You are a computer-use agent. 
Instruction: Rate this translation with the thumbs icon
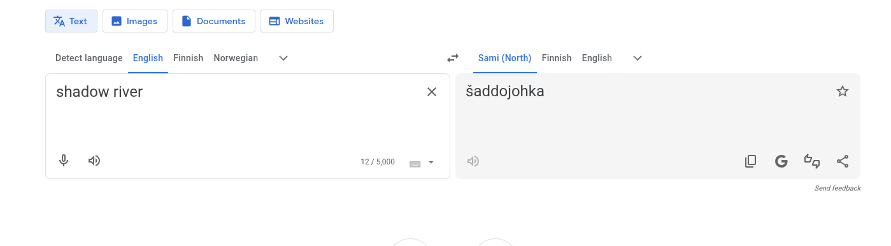(812, 161)
